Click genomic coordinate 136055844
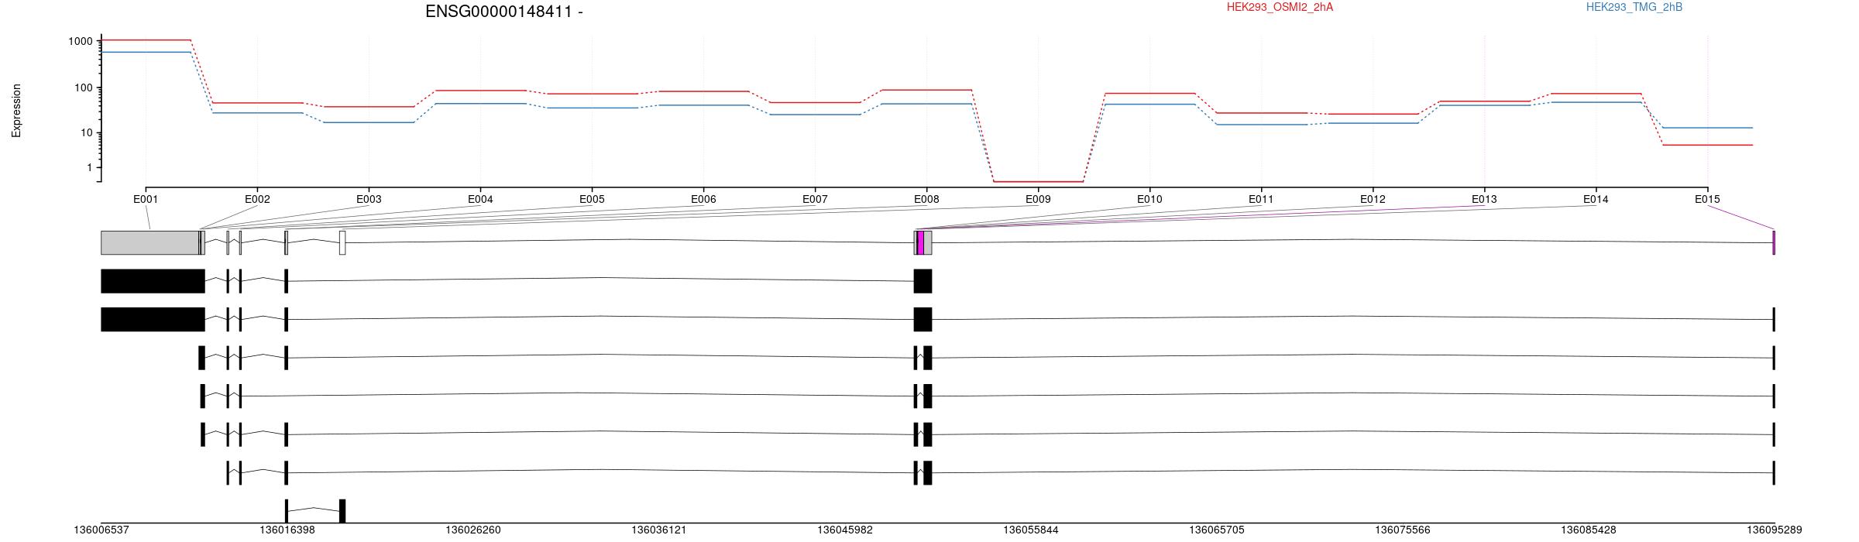The height and width of the screenshot is (542, 1859). tap(1031, 530)
